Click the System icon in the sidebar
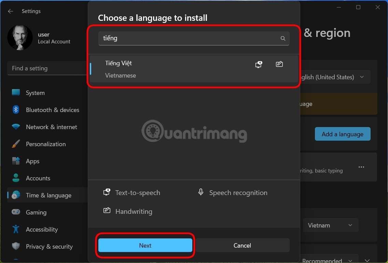The height and width of the screenshot is (263, 388). (x=16, y=93)
